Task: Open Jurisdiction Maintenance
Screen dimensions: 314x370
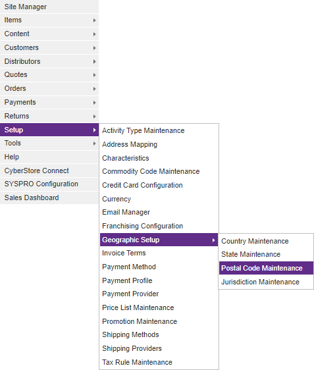Action: click(x=266, y=282)
